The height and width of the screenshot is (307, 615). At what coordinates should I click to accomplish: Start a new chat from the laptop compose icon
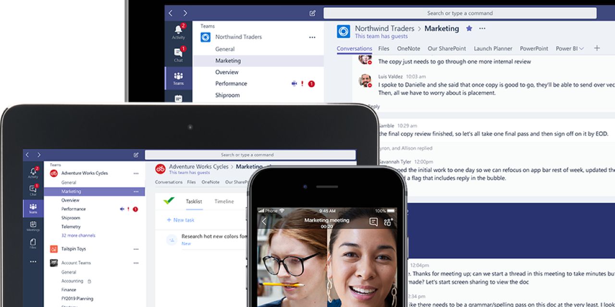313,13
